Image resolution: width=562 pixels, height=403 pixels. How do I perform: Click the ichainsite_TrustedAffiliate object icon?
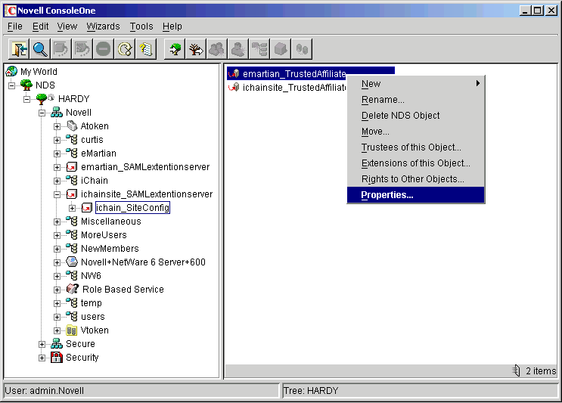tap(234, 87)
